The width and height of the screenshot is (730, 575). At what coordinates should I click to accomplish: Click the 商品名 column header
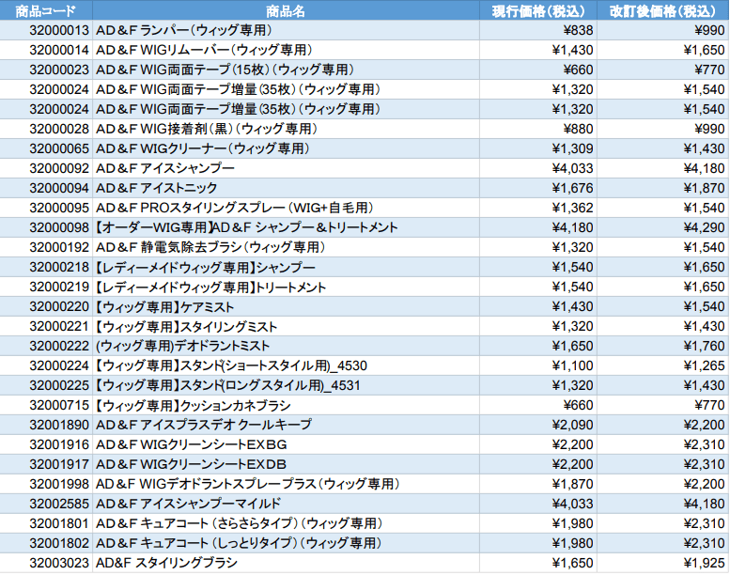point(286,10)
